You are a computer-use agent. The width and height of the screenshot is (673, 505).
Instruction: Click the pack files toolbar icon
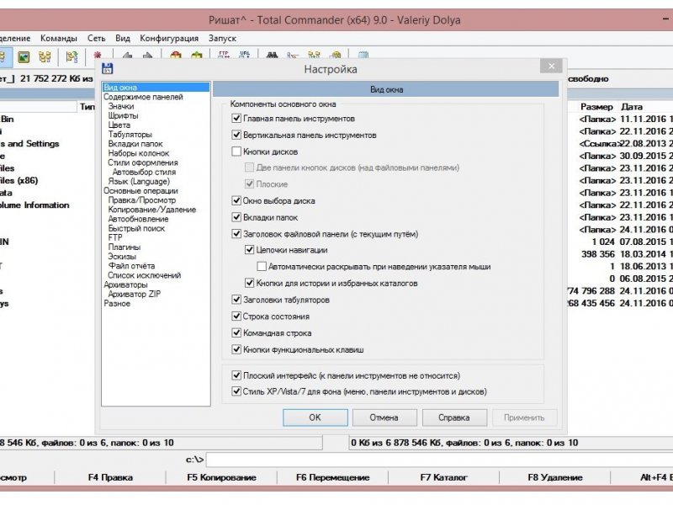(176, 55)
